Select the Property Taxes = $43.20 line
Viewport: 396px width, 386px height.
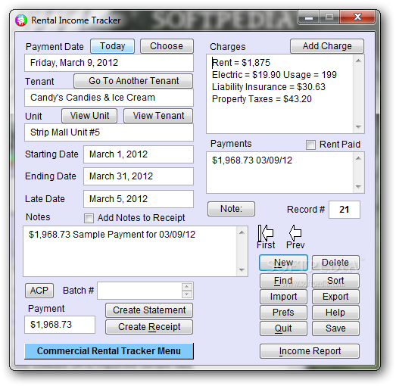[x=262, y=99]
